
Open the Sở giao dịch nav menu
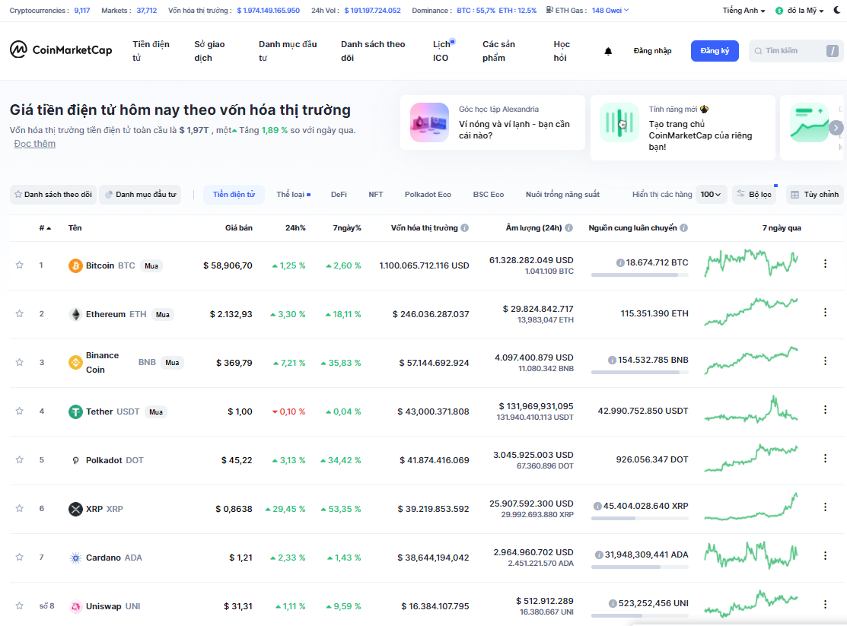[209, 51]
